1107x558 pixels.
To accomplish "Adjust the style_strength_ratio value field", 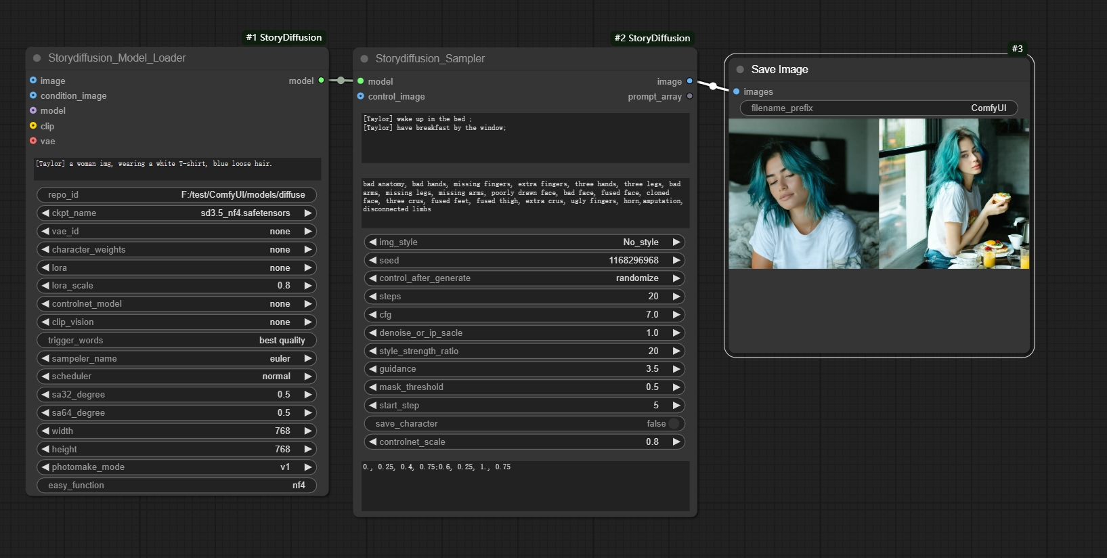I will [x=525, y=351].
